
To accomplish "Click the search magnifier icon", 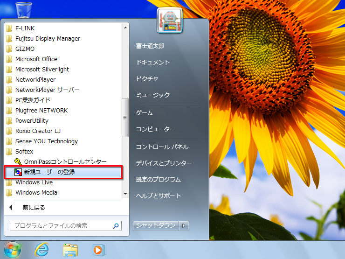I will point(116,226).
